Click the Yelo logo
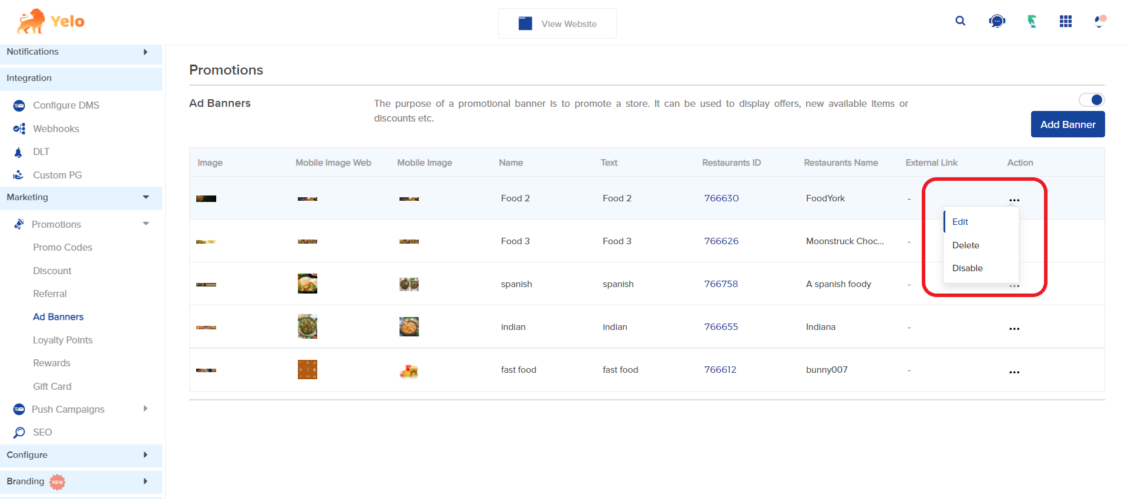1128x499 pixels. click(51, 22)
